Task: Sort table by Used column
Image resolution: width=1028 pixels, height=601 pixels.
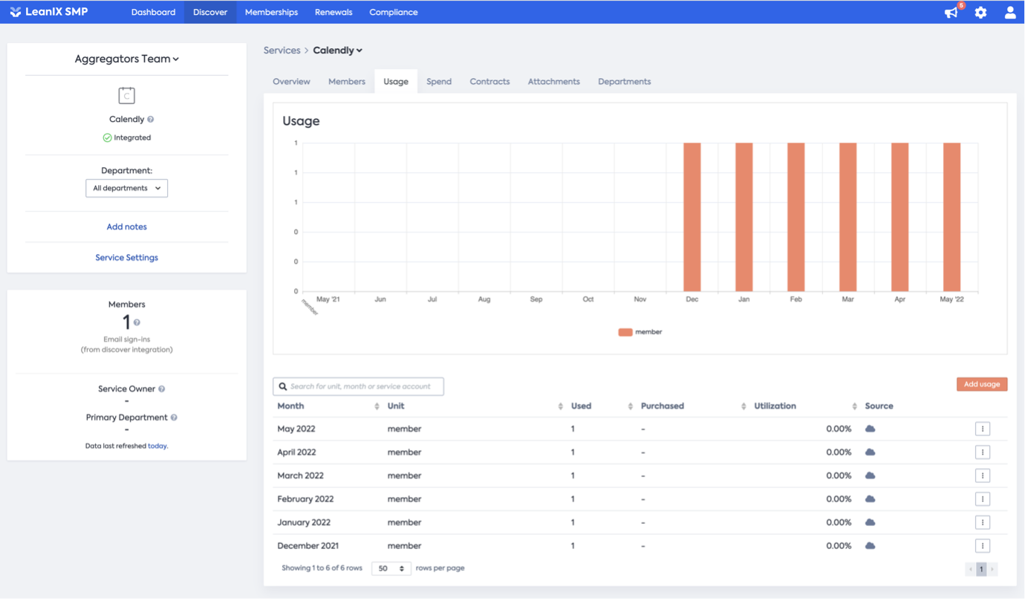Action: click(604, 408)
